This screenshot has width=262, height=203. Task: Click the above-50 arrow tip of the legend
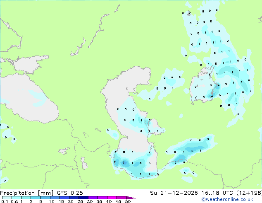(x=131, y=198)
